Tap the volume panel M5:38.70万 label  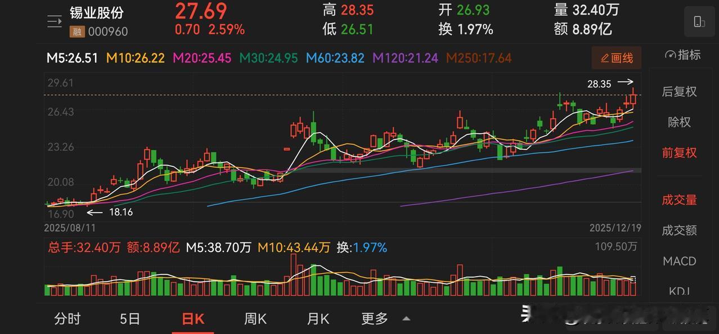click(x=218, y=247)
